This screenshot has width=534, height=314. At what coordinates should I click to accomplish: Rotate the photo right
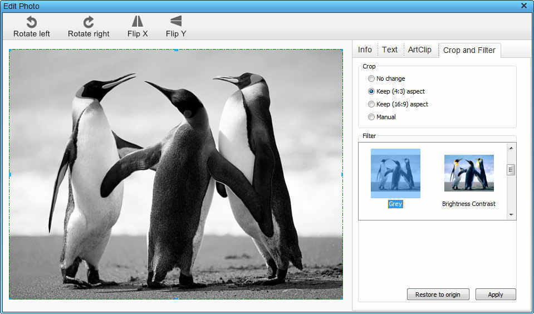(x=89, y=27)
